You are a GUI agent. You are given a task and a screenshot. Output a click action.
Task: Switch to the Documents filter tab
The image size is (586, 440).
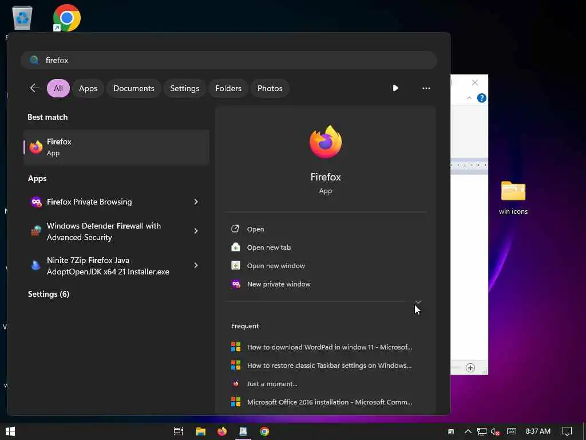click(134, 88)
